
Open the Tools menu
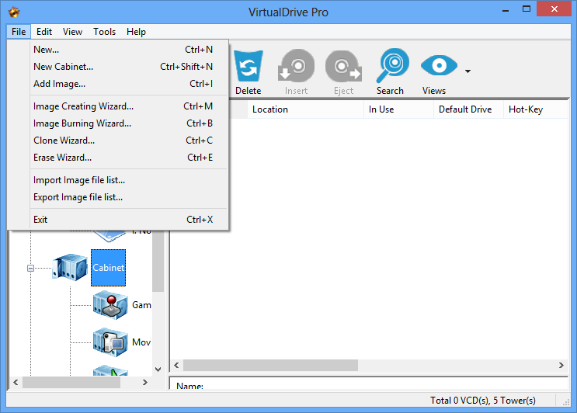(105, 32)
